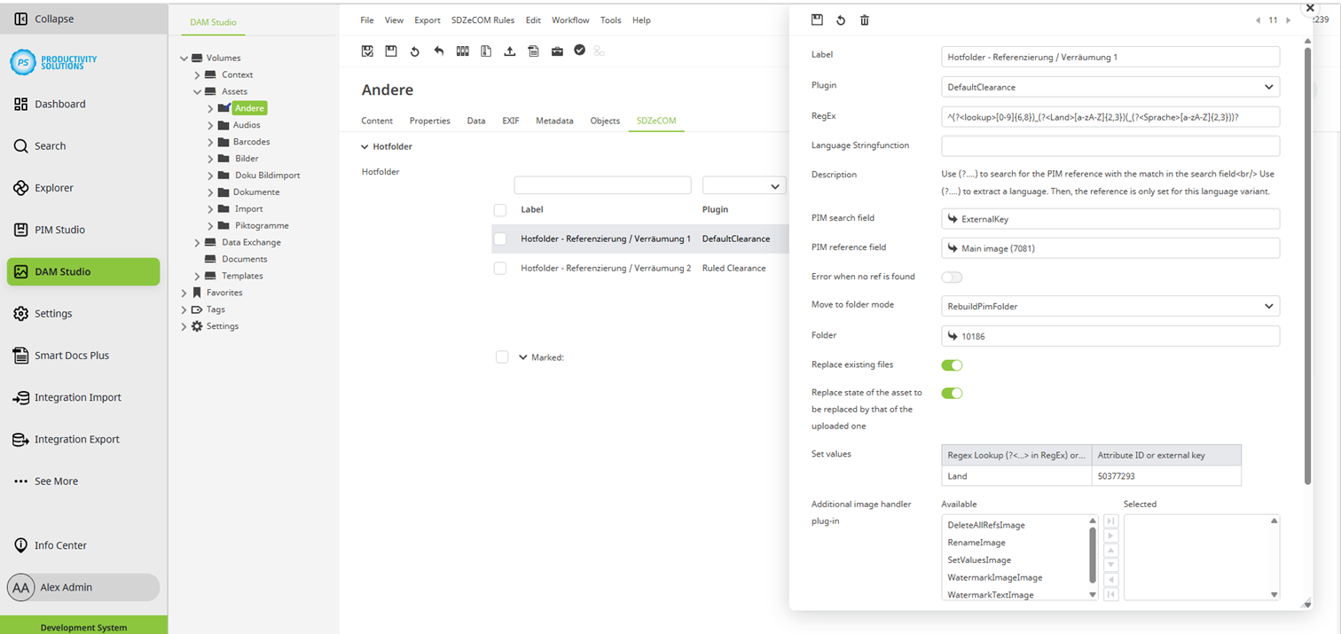This screenshot has height=634, width=1341.
Task: Open the Move to folder mode dropdown
Action: [1110, 306]
